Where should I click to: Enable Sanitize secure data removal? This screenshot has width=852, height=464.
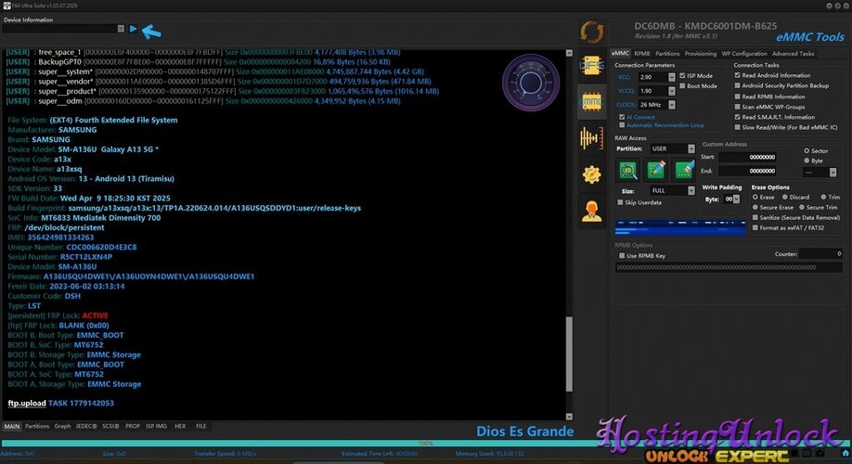755,218
